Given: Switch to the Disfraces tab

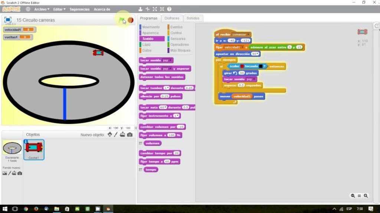Looking at the screenshot, I should pyautogui.click(x=172, y=18).
